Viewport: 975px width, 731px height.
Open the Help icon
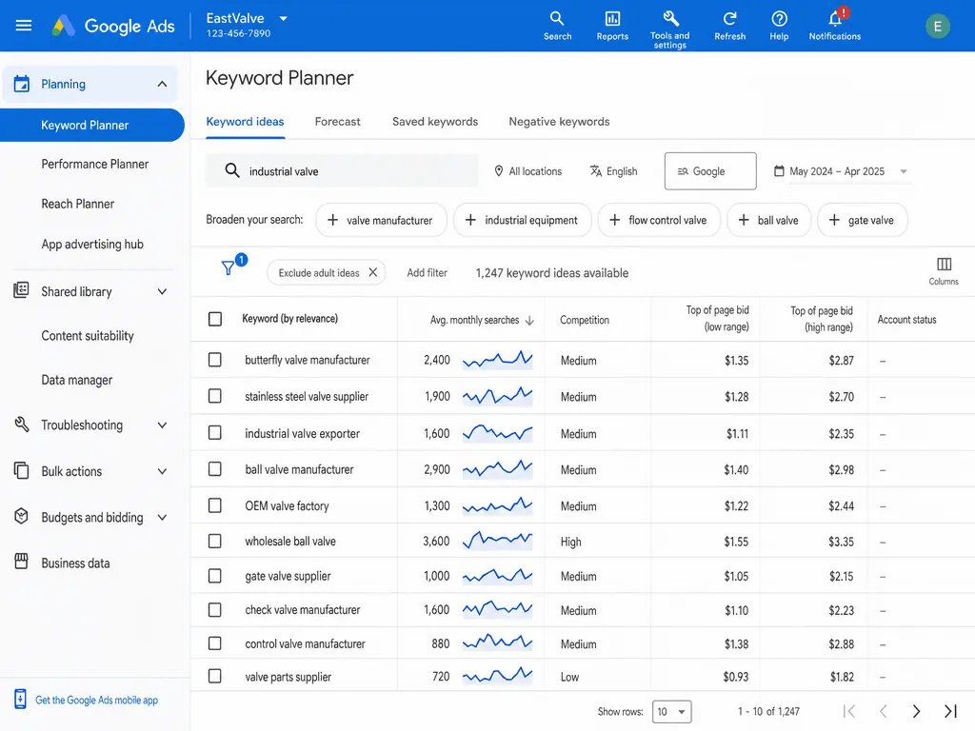(779, 26)
